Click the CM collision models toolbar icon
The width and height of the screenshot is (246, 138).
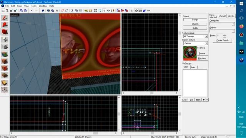pyautogui.click(x=149, y=11)
